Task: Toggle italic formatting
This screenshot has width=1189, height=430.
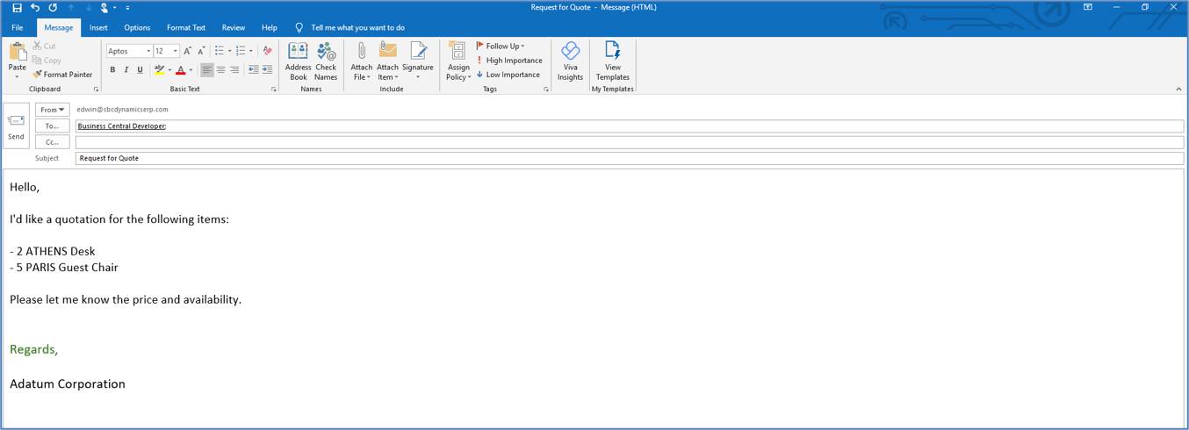Action: [x=126, y=70]
